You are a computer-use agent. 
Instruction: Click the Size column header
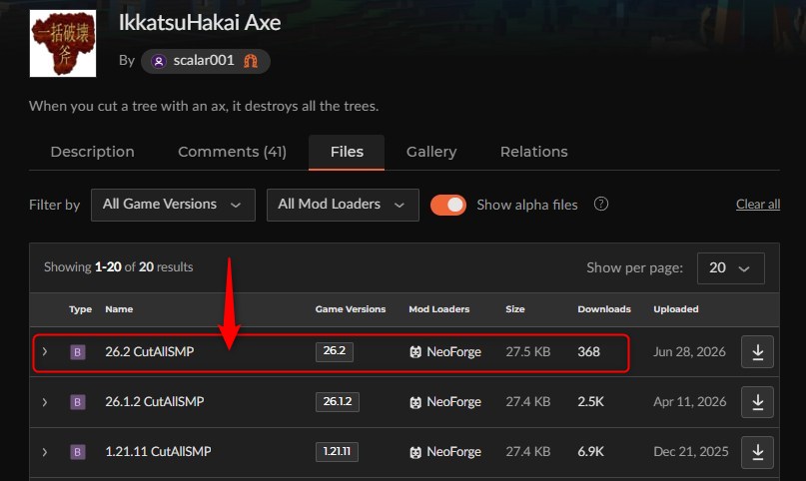(515, 309)
